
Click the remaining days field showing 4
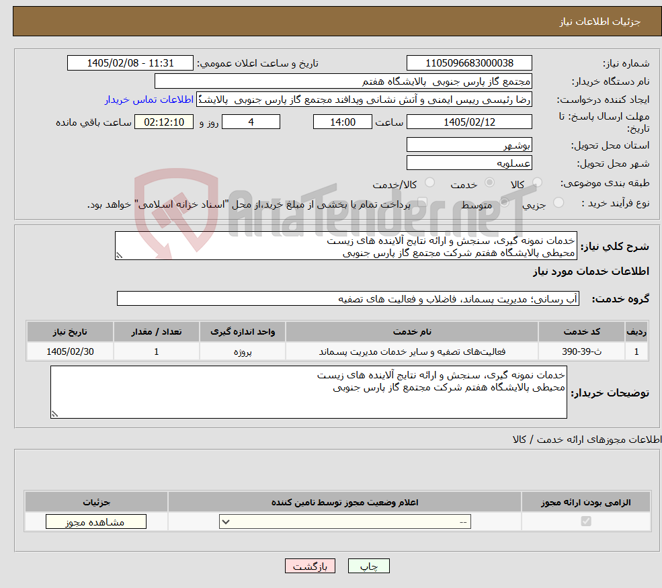251,122
